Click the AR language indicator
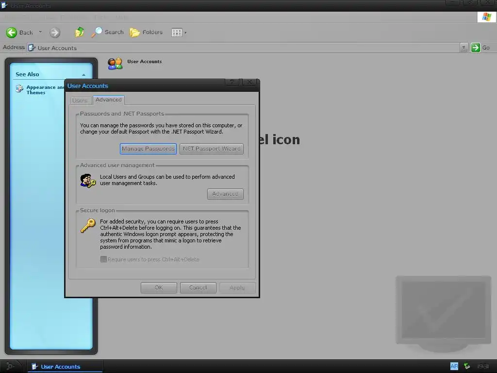The image size is (497, 373). 454,366
